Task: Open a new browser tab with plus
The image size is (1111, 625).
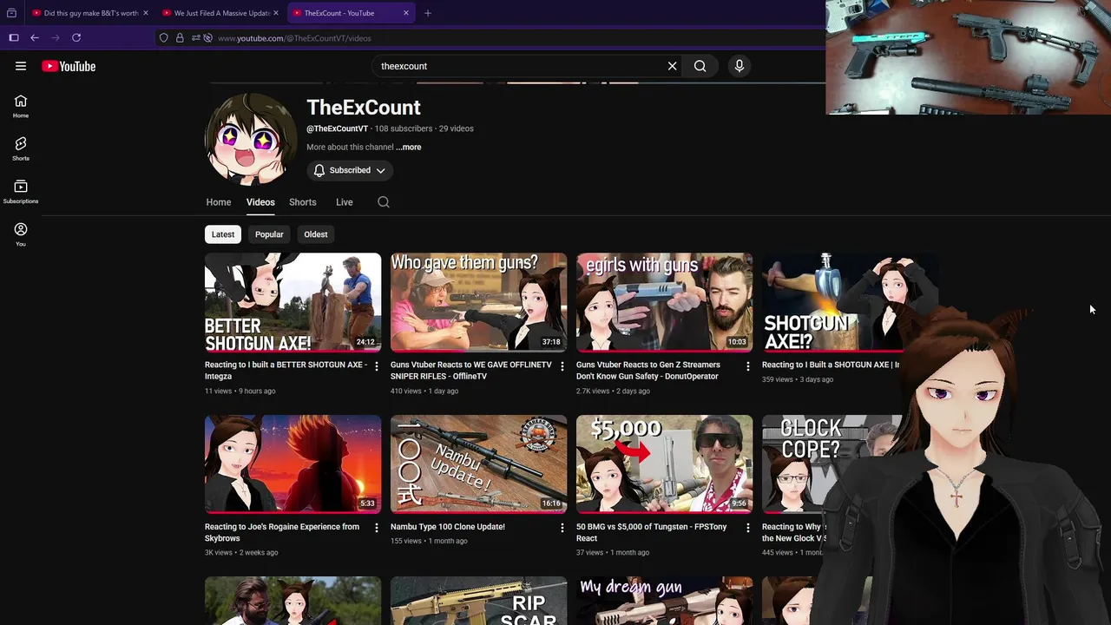Action: pyautogui.click(x=427, y=13)
